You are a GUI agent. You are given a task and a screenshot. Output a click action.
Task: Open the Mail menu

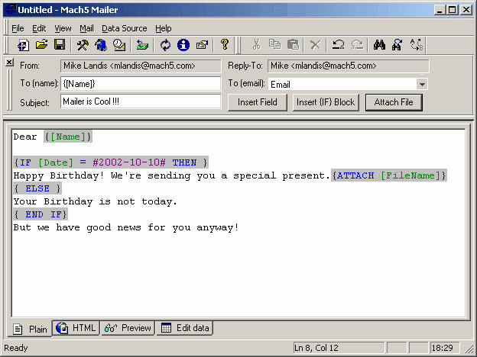coord(86,28)
